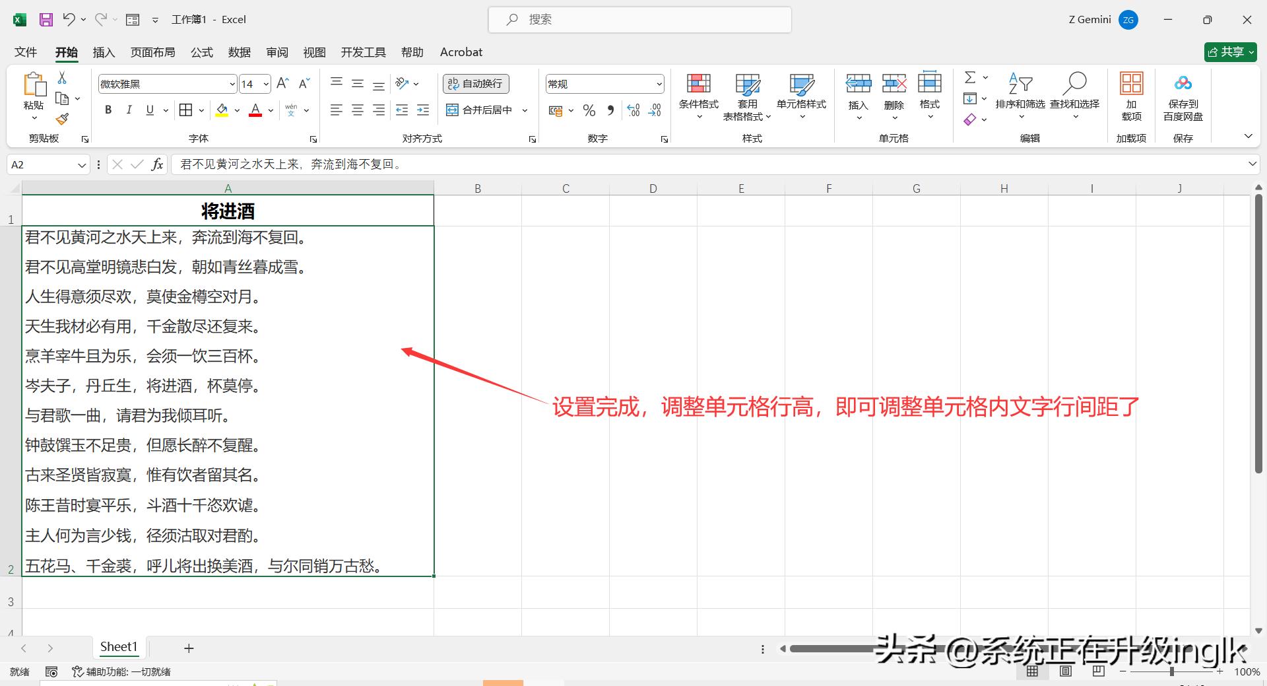Open the 视图 ribbon tab

314,52
